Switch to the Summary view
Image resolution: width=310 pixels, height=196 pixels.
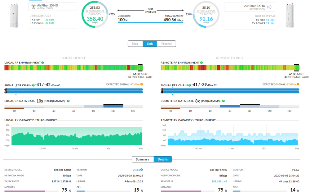pos(143,159)
